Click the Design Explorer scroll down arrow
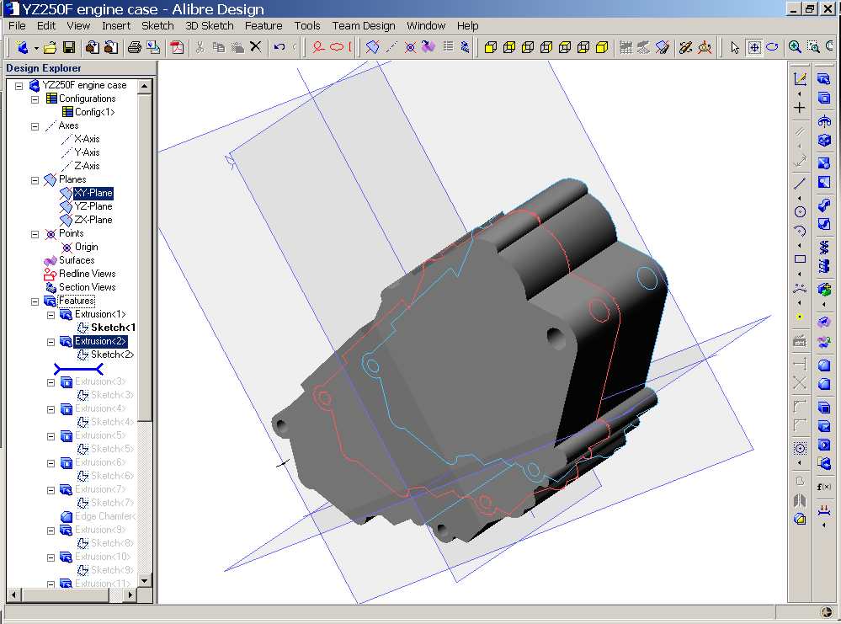The width and height of the screenshot is (841, 624). pyautogui.click(x=144, y=581)
